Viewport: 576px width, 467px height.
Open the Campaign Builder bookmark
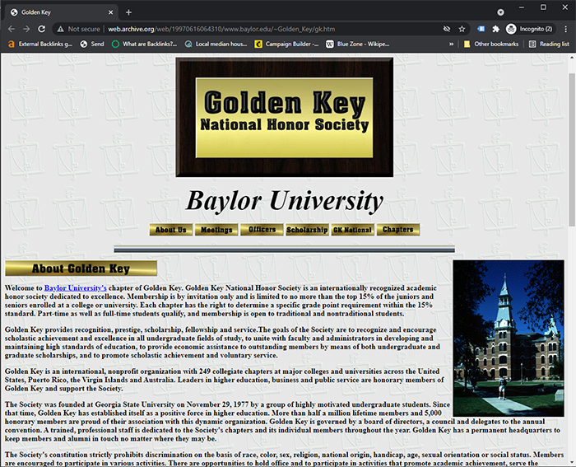click(x=287, y=44)
